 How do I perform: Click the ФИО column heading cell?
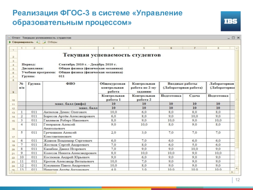tap(70, 92)
